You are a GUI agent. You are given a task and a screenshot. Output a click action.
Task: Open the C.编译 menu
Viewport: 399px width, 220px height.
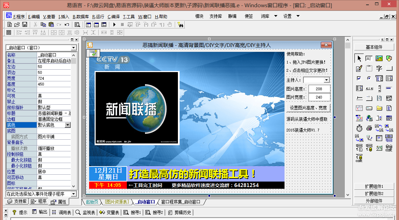pyautogui.click(x=113, y=16)
